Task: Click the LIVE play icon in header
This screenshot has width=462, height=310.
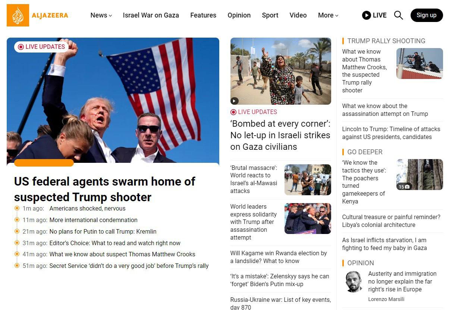Action: (x=366, y=15)
